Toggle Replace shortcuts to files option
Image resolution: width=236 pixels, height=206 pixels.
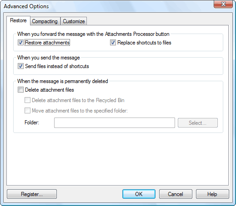113,43
